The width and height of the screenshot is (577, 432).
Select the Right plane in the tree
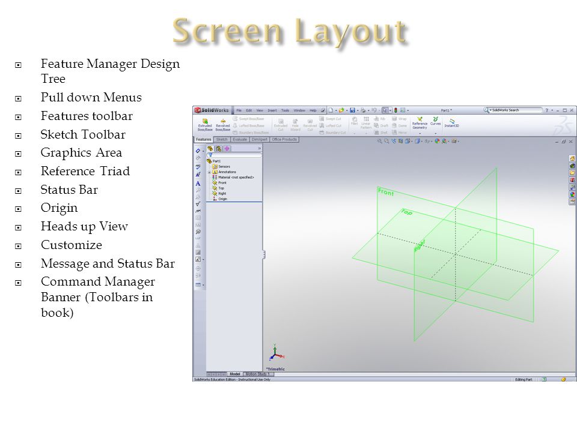click(219, 194)
